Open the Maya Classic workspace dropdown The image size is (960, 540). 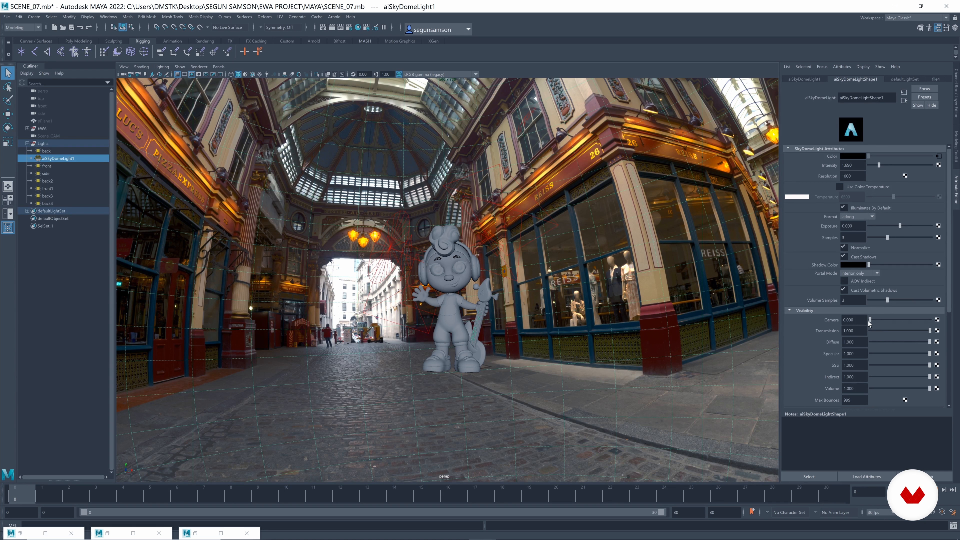(917, 17)
